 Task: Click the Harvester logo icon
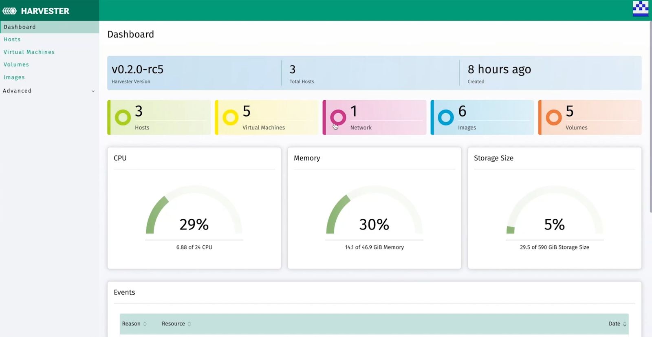pos(10,11)
